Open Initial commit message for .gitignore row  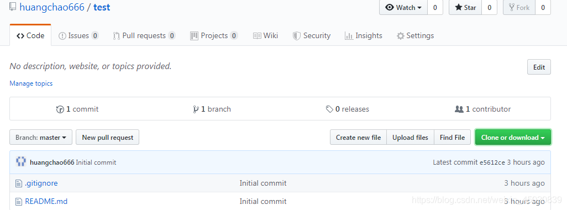click(x=263, y=183)
